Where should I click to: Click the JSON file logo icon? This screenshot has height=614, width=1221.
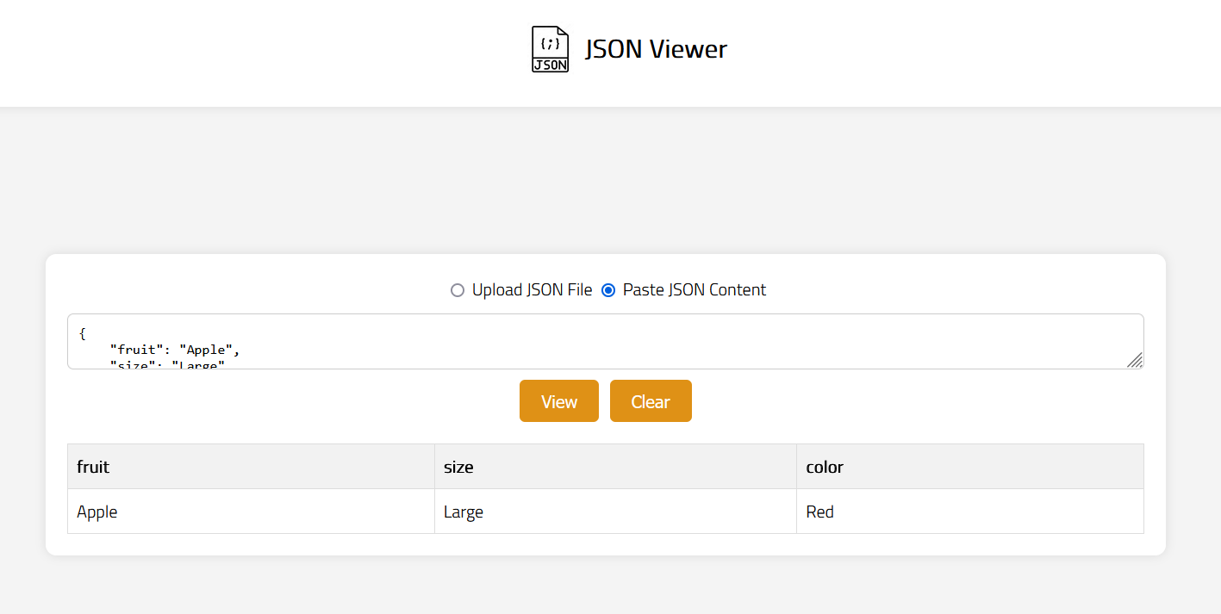coord(550,49)
